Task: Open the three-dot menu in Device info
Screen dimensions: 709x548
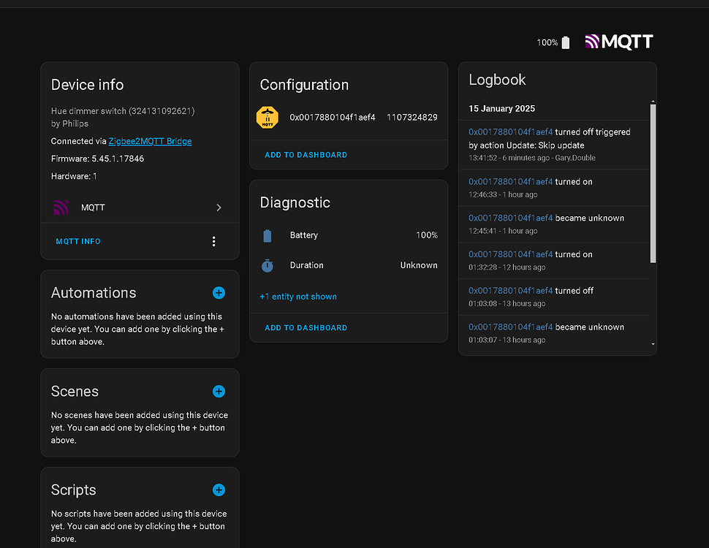Action: click(214, 241)
